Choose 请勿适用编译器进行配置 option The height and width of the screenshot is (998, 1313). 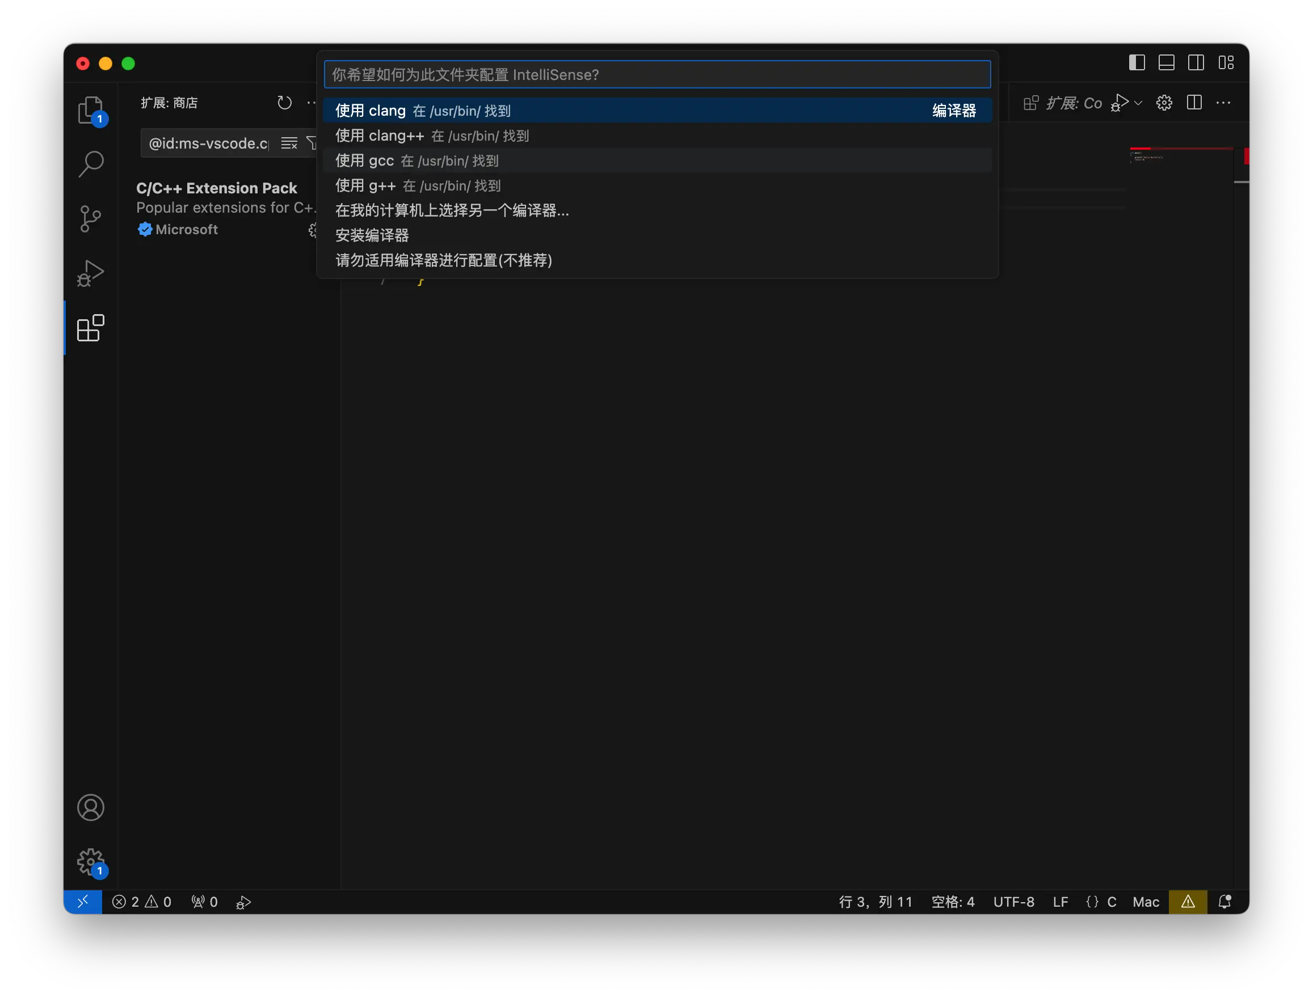(x=657, y=260)
